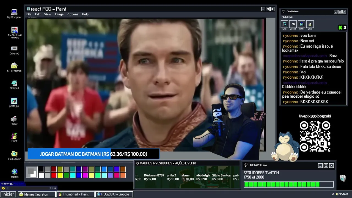The image size is (352, 198).
Task: Open the View menu in Paint
Action: pyautogui.click(x=48, y=14)
